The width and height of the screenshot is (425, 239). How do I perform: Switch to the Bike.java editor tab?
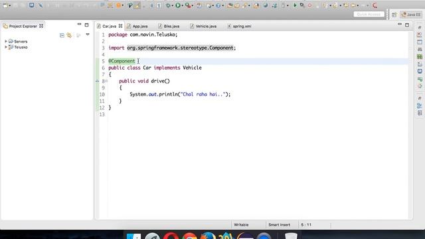pos(171,27)
